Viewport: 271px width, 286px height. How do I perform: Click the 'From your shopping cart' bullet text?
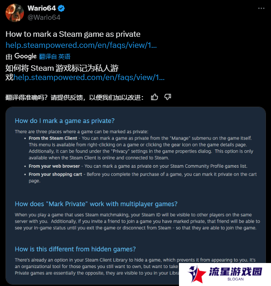(55, 174)
